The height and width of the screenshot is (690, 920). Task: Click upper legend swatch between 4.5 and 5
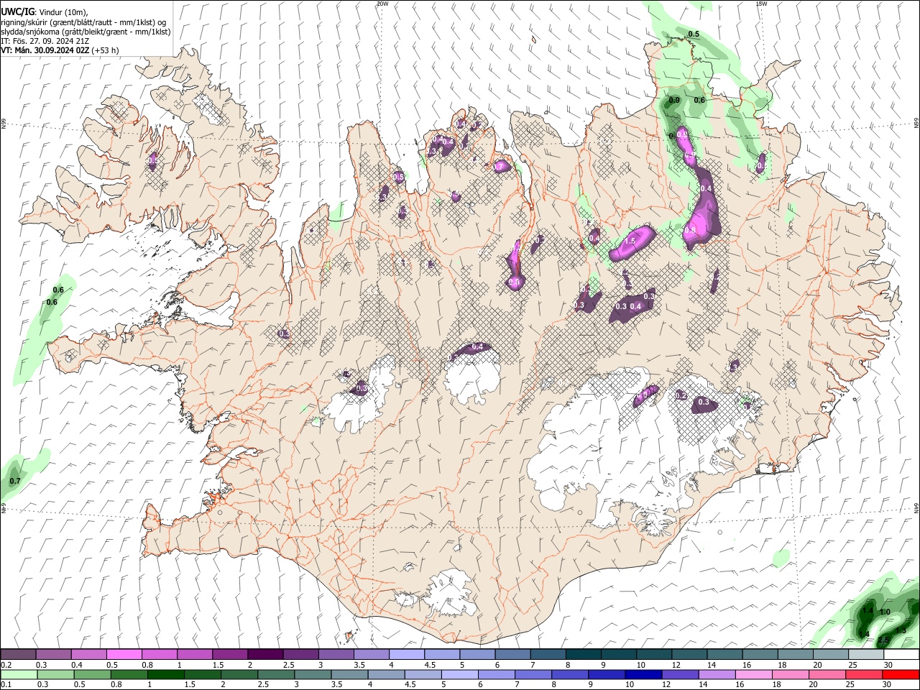[x=442, y=655]
